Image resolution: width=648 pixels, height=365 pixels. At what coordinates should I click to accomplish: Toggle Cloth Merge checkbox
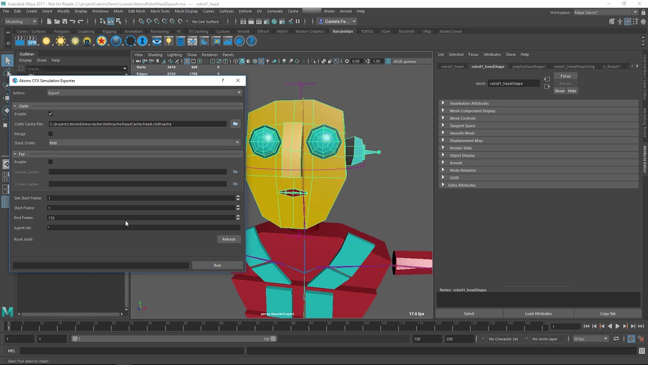pos(50,134)
